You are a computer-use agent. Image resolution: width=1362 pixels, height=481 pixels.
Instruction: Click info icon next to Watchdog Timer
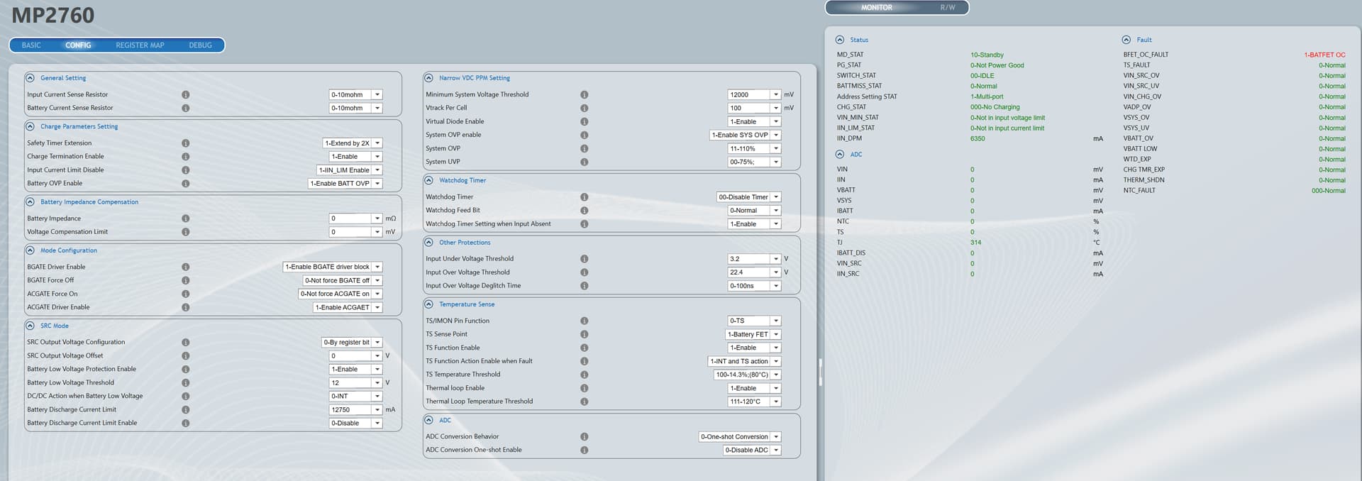[584, 197]
